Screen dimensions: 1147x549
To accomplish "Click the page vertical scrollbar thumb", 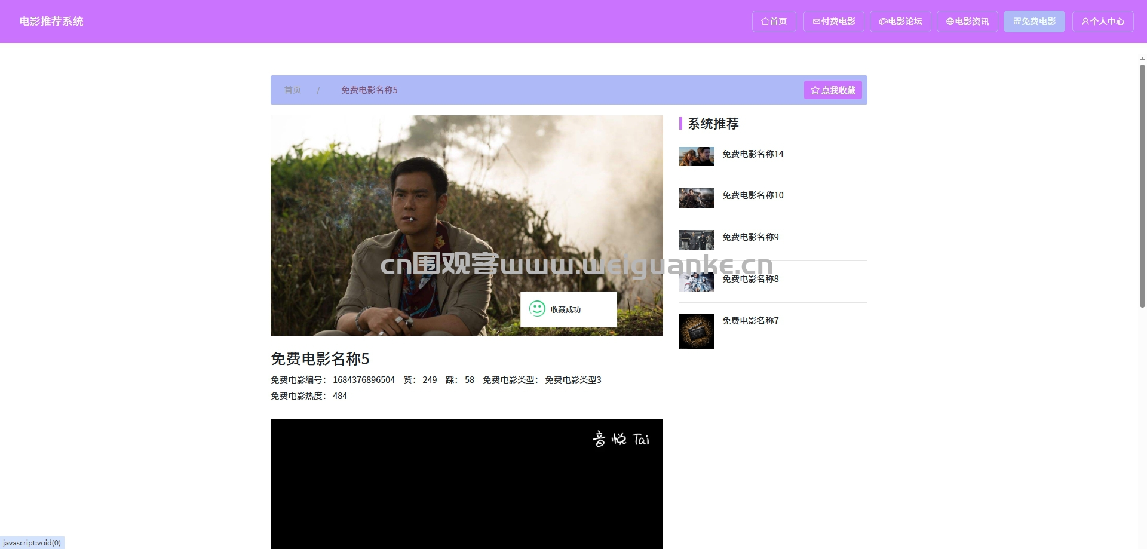I will [x=1142, y=185].
